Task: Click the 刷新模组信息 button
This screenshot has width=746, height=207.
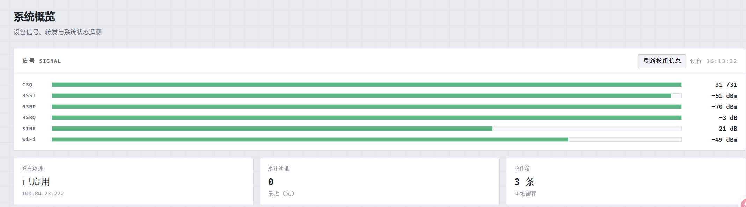Action: point(661,61)
